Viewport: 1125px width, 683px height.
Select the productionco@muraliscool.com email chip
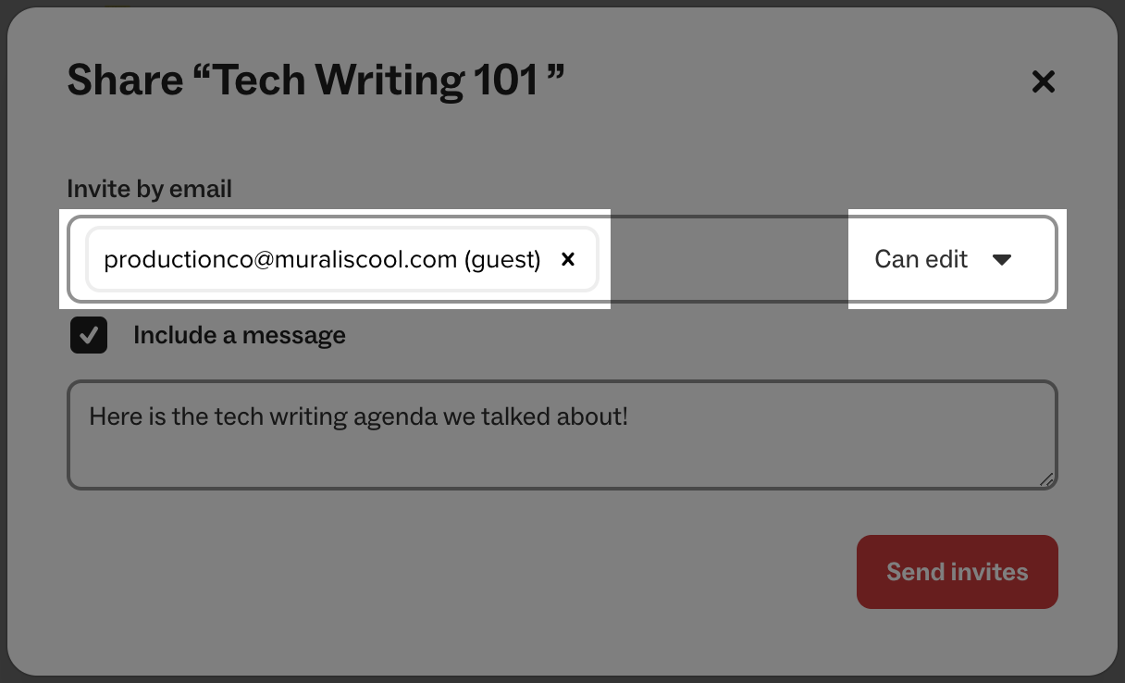click(278, 260)
